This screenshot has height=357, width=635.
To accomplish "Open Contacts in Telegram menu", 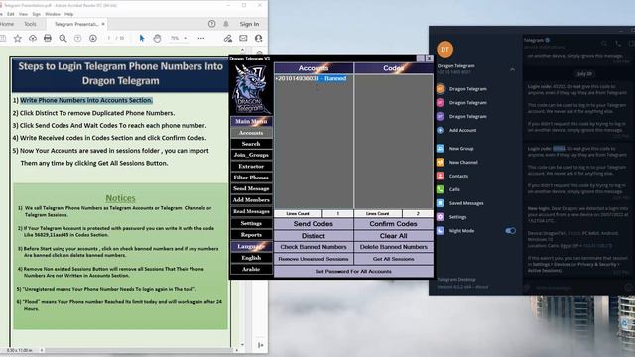I will [x=458, y=177].
